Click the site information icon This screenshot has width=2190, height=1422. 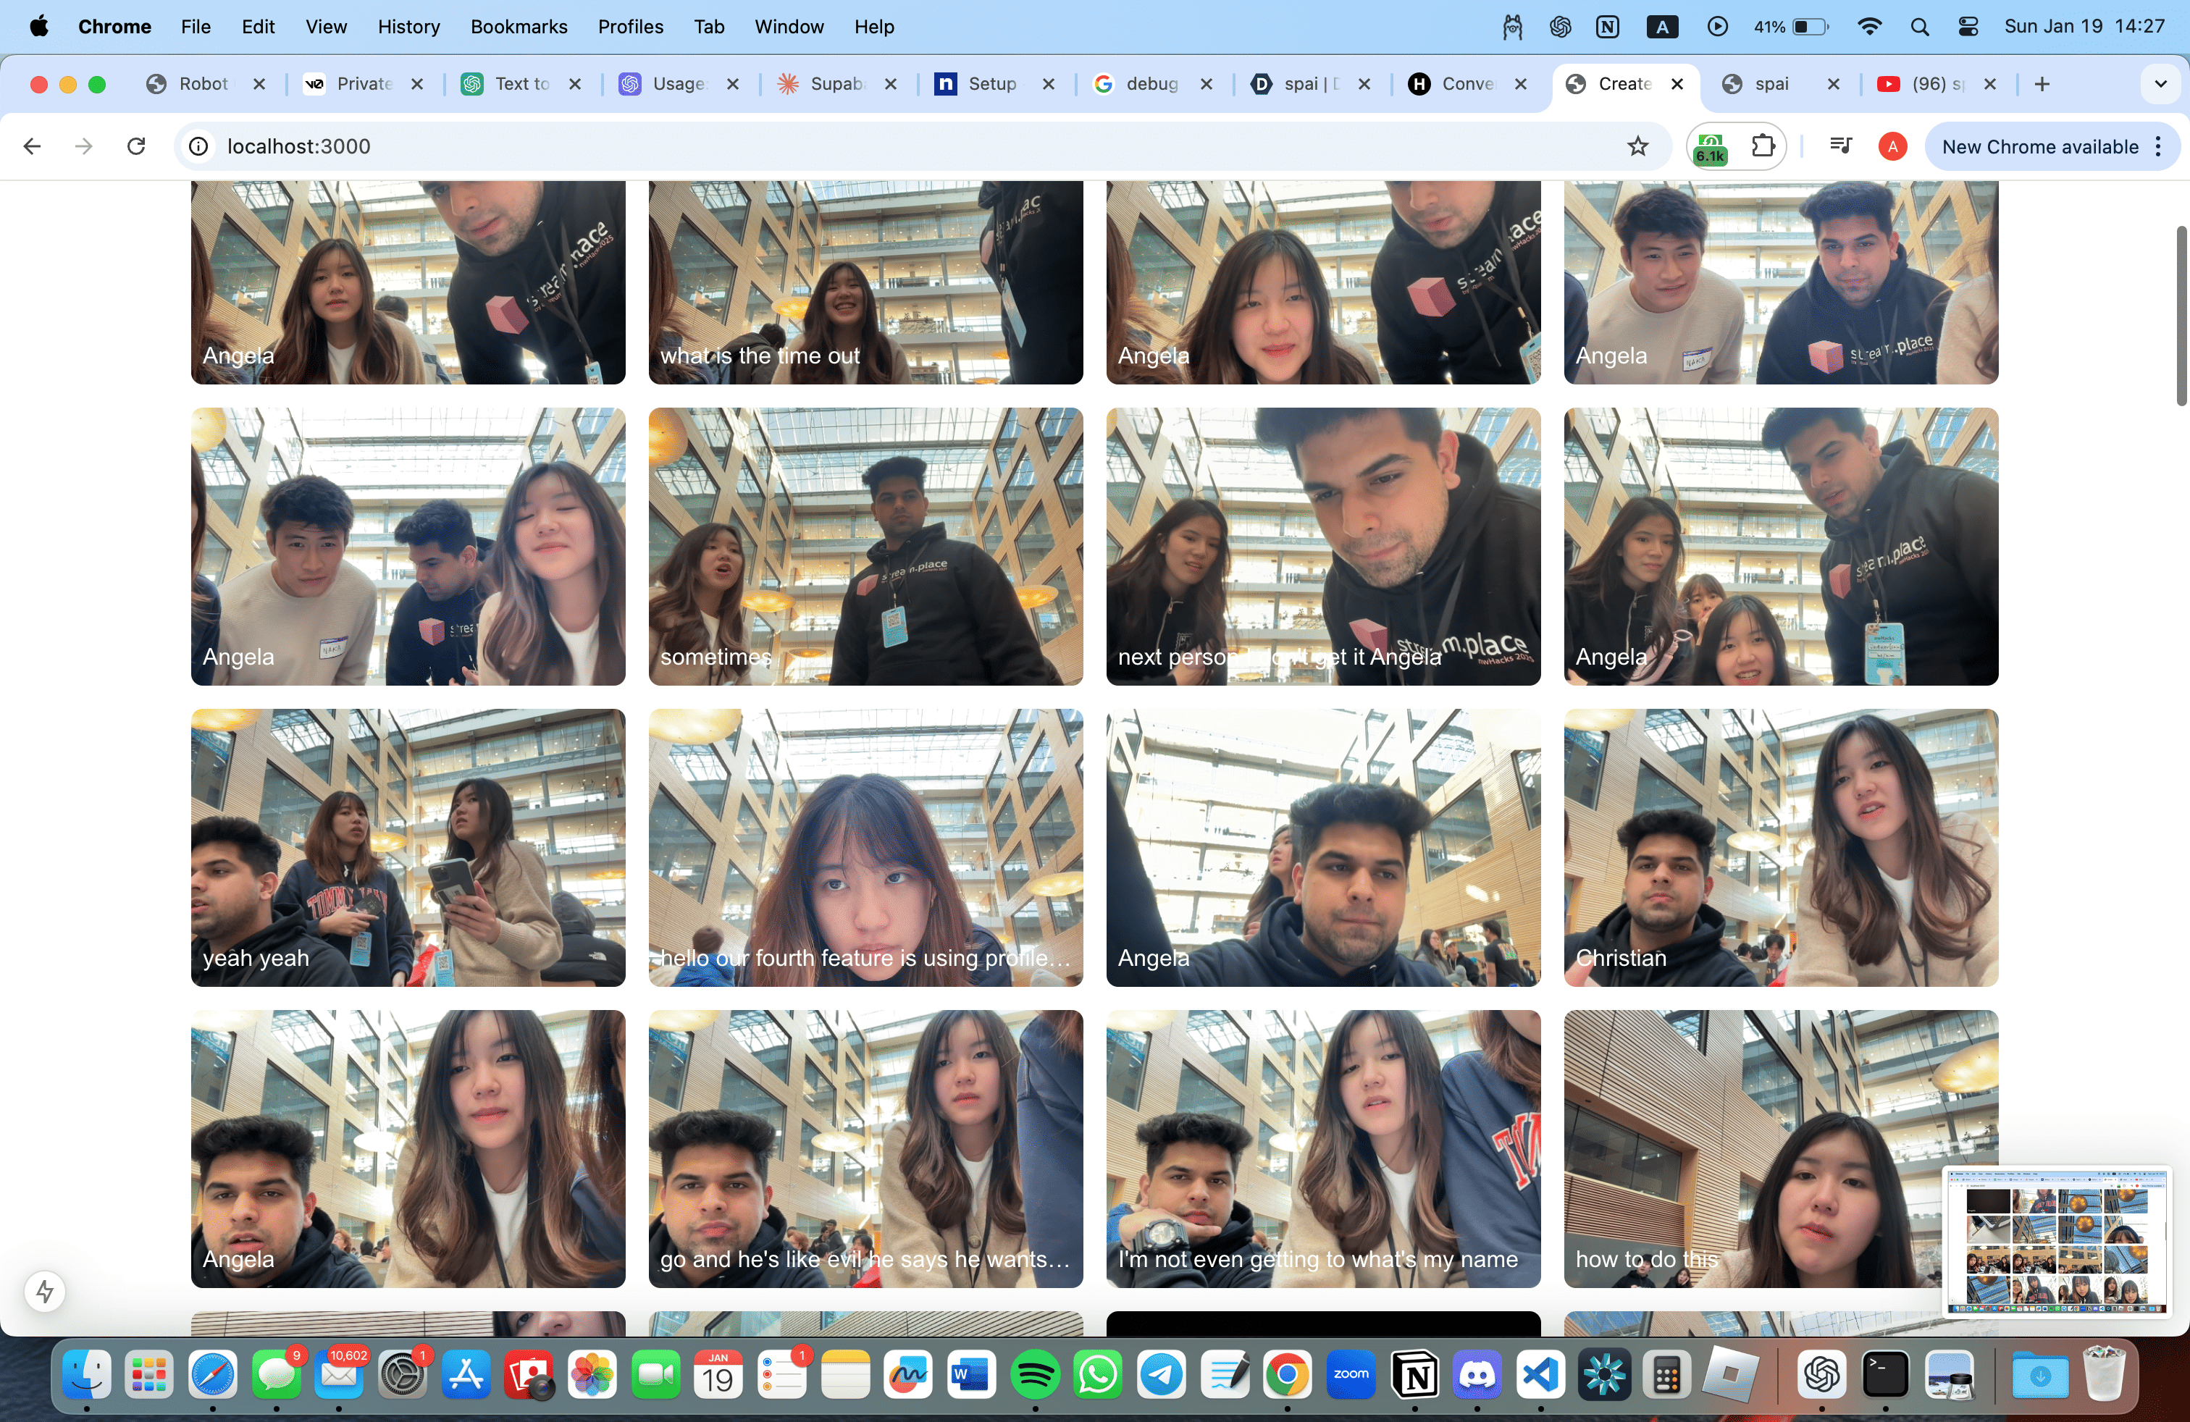(198, 146)
